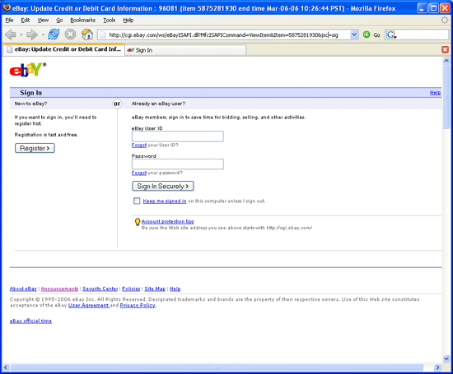
Task: Open the View menu
Action: pyautogui.click(x=43, y=20)
